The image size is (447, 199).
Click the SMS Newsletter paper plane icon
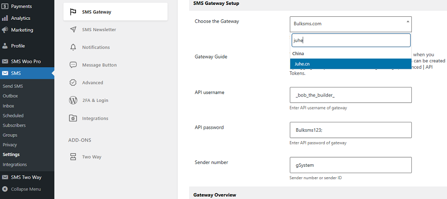(x=73, y=30)
